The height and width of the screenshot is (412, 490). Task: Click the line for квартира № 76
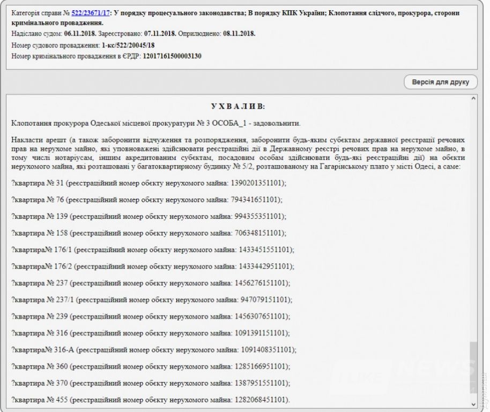[x=146, y=200]
